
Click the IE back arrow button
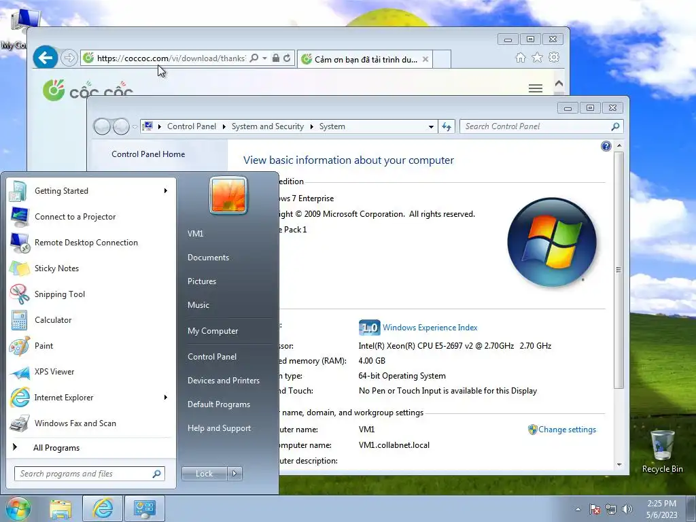46,57
